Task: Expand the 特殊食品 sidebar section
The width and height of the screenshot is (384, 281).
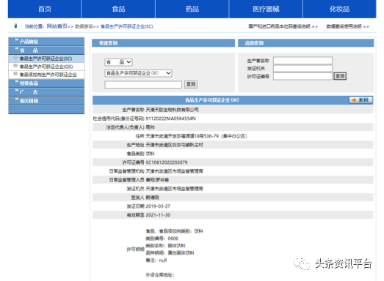Action: point(46,83)
